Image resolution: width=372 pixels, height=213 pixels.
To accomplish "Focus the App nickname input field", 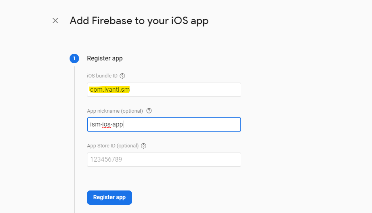I will [x=164, y=124].
